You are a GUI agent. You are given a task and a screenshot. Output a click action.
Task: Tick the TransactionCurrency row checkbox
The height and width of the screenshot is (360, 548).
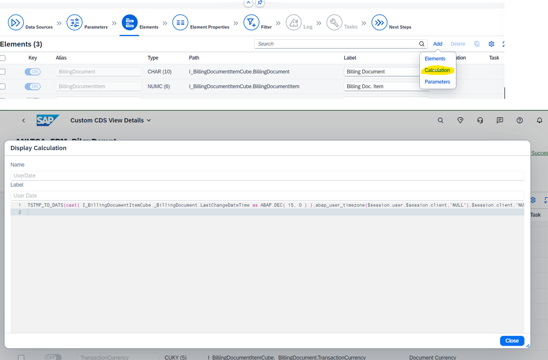point(21,358)
